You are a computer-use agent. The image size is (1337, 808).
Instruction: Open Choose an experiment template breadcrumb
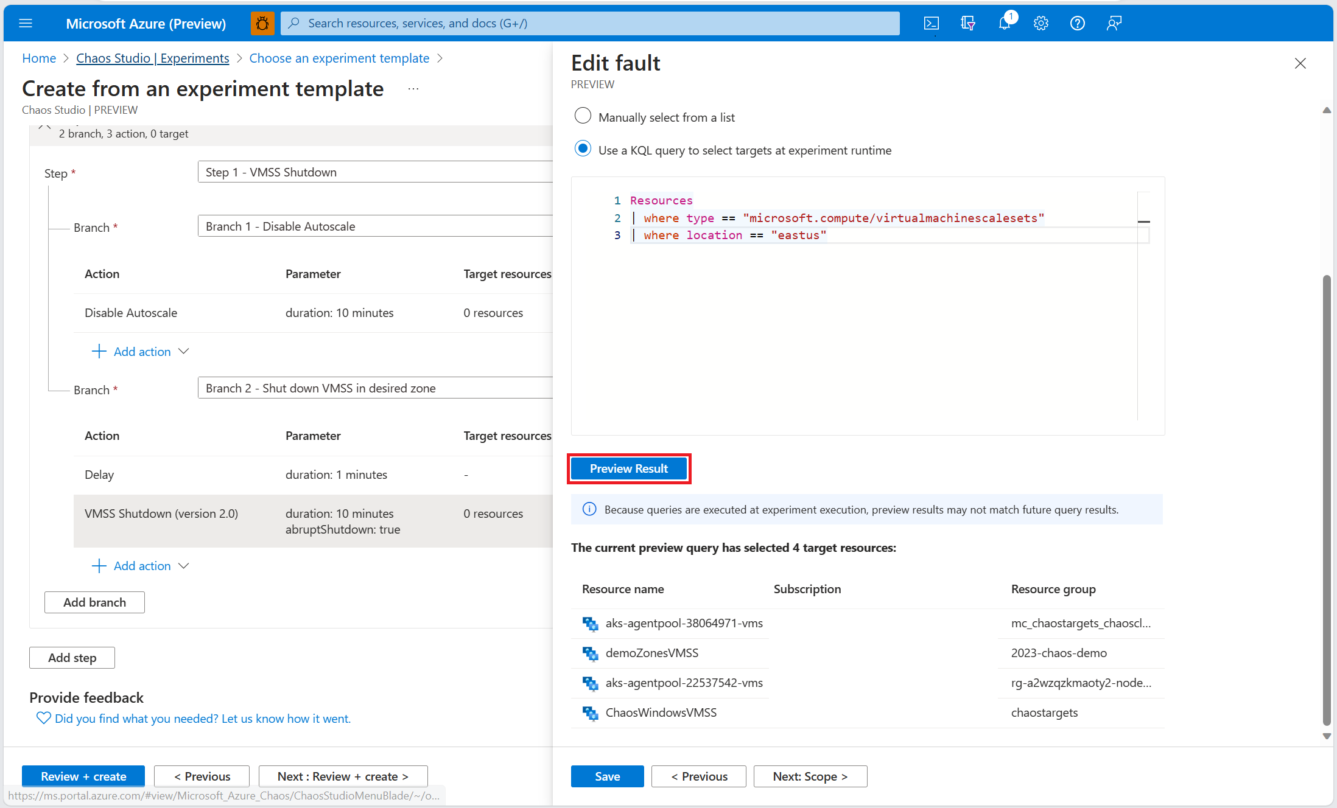coord(339,58)
